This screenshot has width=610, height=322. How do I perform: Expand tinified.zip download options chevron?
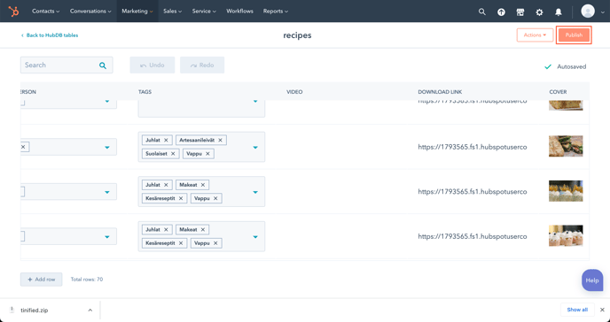coord(90,310)
